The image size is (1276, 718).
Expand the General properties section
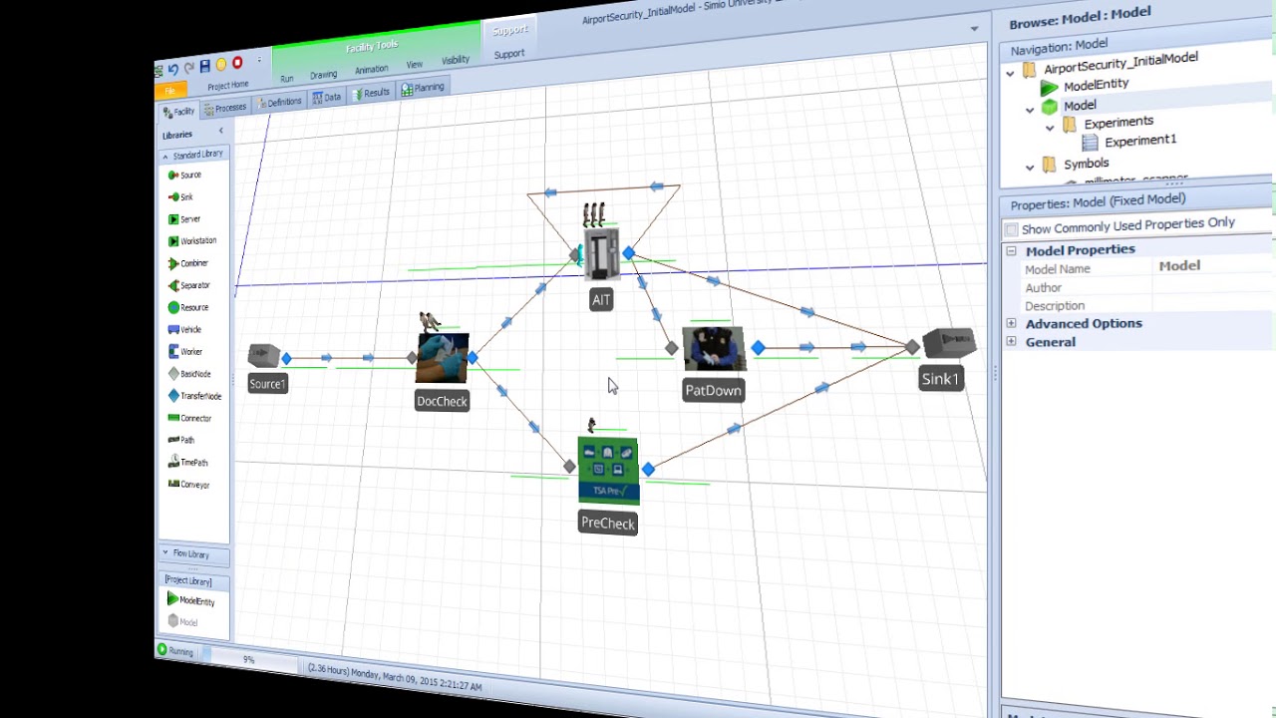[1011, 342]
